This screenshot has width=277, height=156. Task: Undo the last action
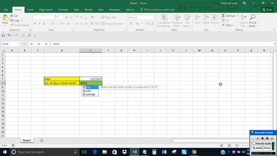(9, 36)
